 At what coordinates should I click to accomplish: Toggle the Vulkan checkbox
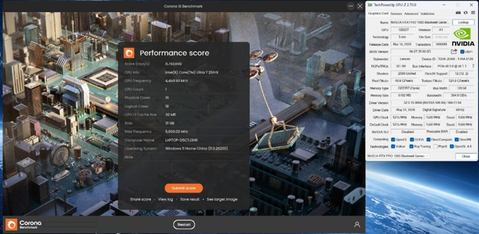tap(393, 146)
